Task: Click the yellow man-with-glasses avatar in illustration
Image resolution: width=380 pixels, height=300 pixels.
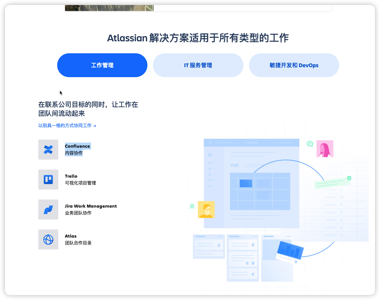Action: coord(206,210)
